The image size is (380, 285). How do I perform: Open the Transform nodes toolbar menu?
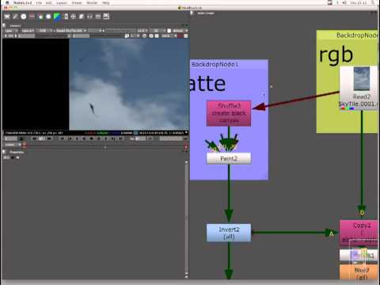pos(74,17)
